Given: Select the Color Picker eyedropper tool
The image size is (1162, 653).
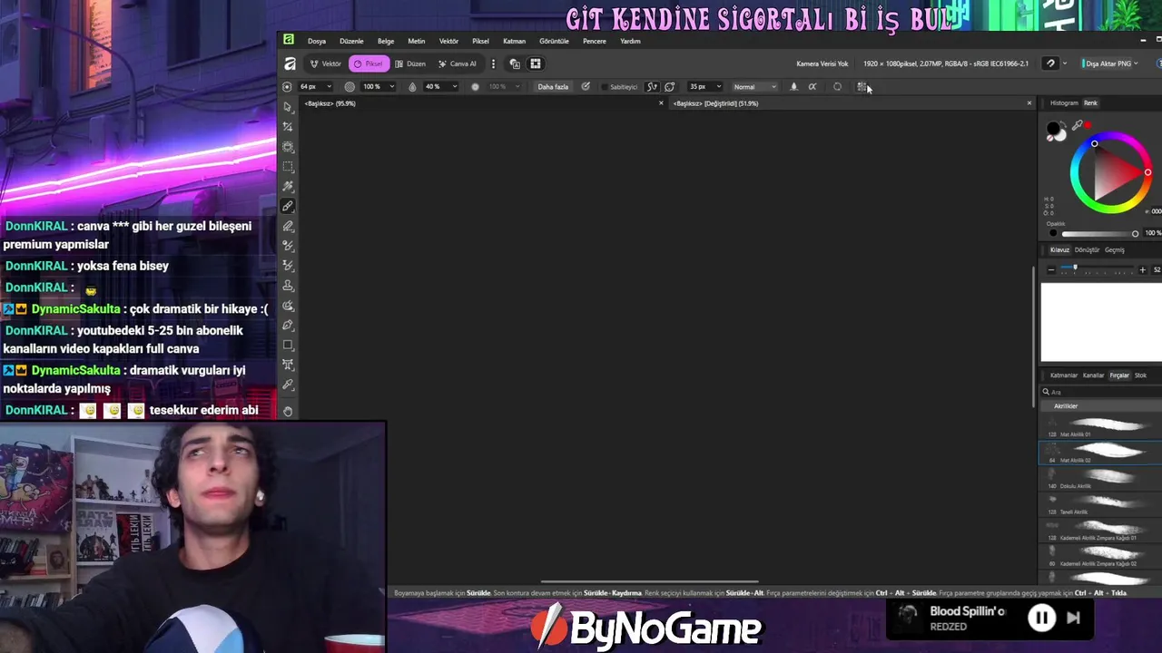Looking at the screenshot, I should tap(288, 385).
